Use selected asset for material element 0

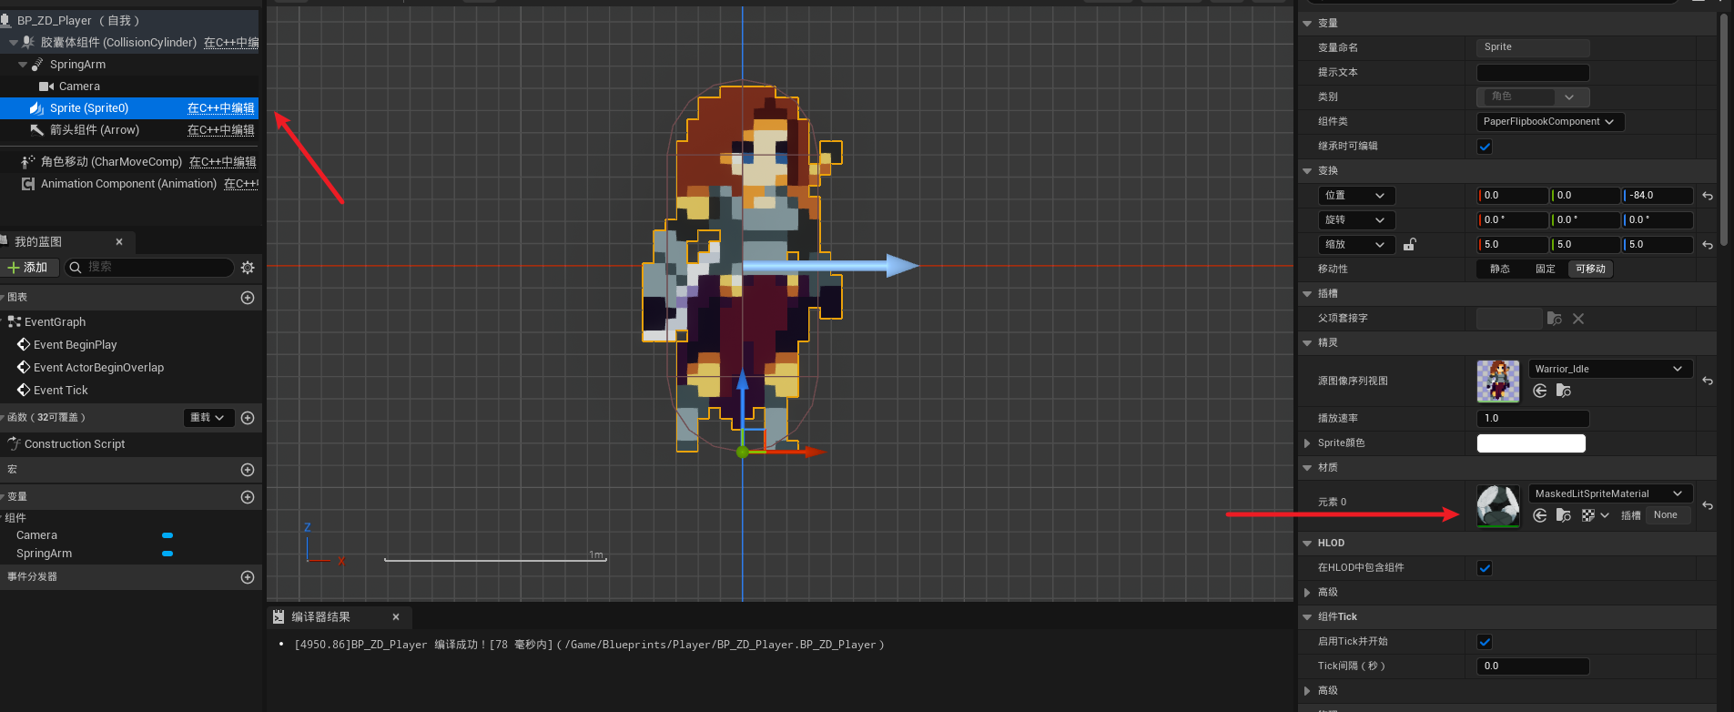coord(1539,515)
